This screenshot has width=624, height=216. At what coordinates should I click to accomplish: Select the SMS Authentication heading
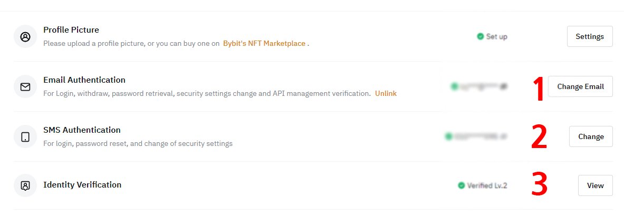(x=82, y=130)
